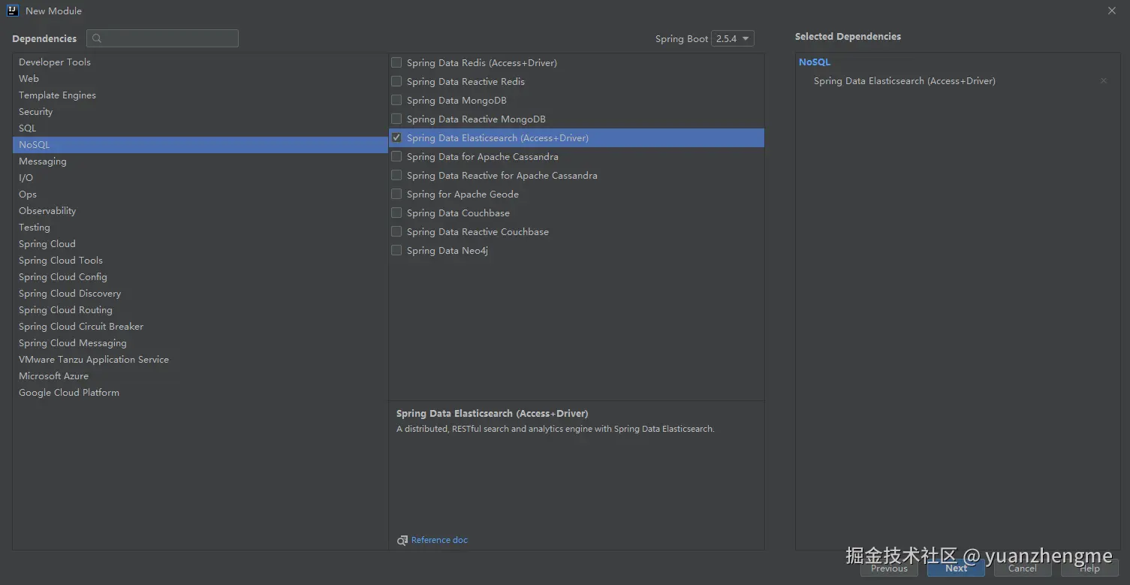Focus the Dependencies search field

click(x=162, y=38)
